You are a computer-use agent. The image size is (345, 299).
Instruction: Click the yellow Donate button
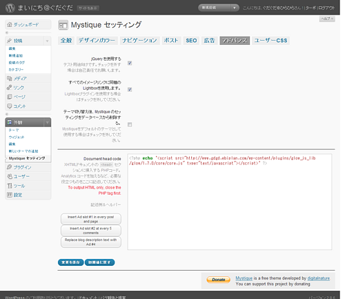(218, 280)
